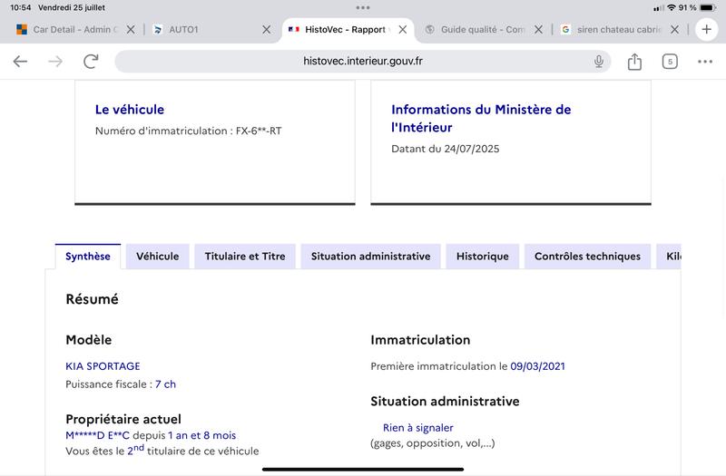Viewport: 726px width, 476px height.
Task: Close the AUTO1 tab
Action: point(266,30)
